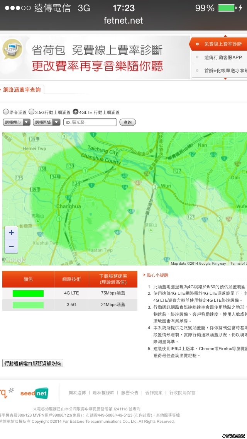Viewport: 247px width, 439px height.
Task: Open the 行政院消保會 footer link
Action: [x=183, y=393]
